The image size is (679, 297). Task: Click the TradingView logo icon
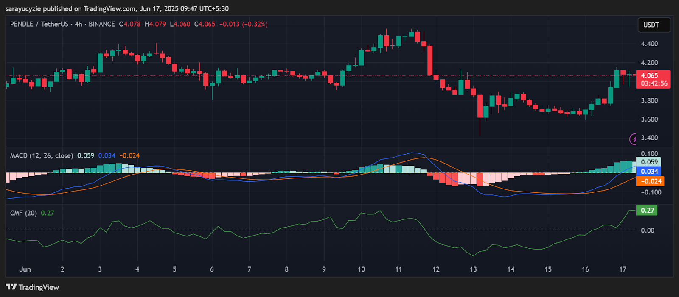pyautogui.click(x=11, y=287)
